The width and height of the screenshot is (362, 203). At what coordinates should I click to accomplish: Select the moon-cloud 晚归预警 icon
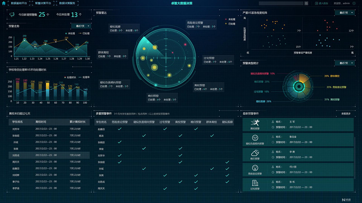point(255,153)
